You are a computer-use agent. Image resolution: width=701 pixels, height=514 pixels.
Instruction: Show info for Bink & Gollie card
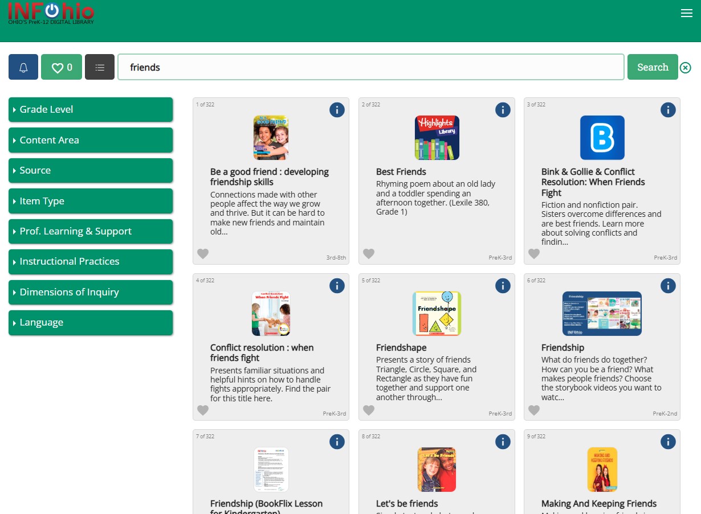click(x=668, y=110)
